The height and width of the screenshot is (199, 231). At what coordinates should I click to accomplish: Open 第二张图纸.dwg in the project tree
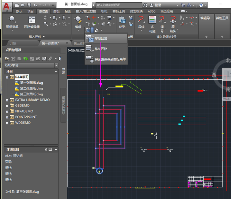[31, 88]
